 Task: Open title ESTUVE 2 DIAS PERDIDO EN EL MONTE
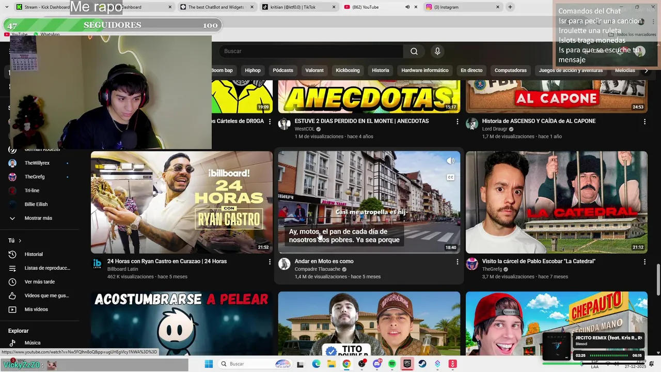(x=361, y=121)
